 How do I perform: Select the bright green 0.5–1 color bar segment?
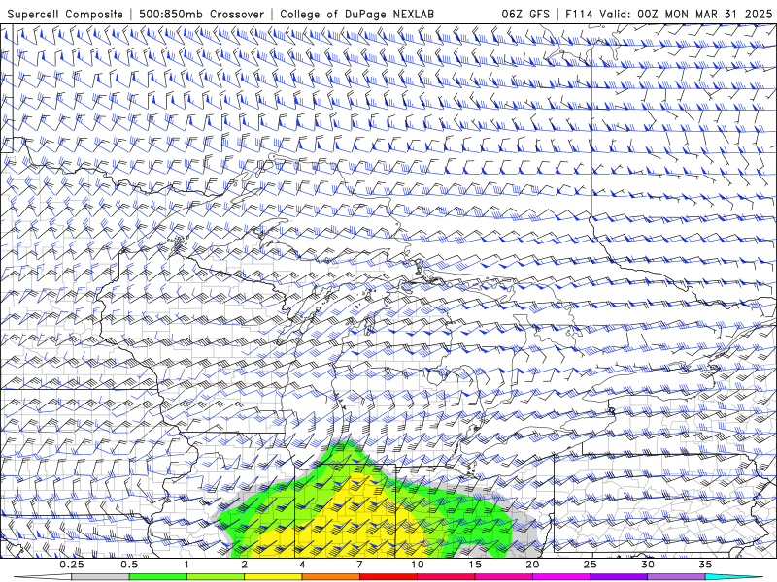coord(157,577)
